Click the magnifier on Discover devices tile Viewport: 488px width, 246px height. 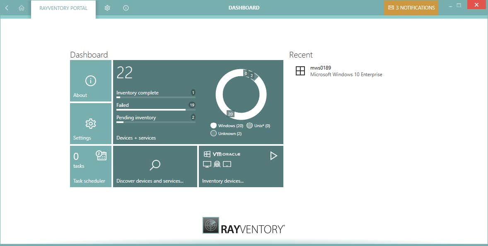(x=155, y=165)
